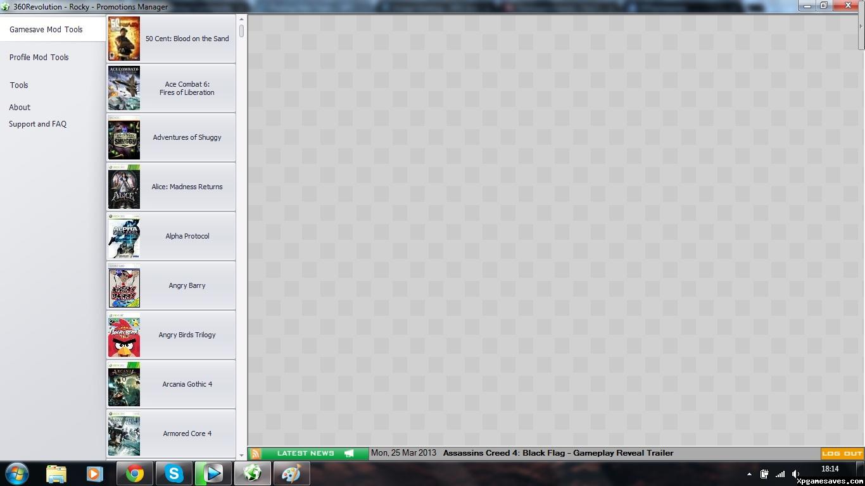Click the volume speaker tray icon
Viewport: 865px width, 486px height.
795,474
